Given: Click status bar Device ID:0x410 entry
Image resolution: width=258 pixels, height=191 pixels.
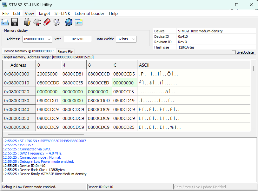Looking at the screenshot, I should [130, 187].
